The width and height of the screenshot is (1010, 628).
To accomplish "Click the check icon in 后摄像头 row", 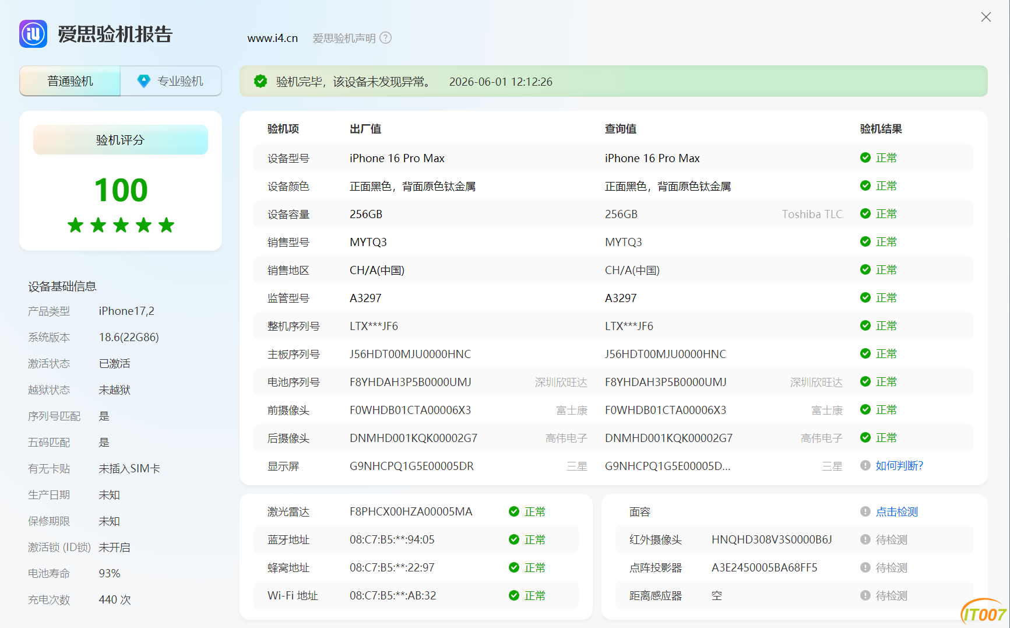I will (x=865, y=437).
